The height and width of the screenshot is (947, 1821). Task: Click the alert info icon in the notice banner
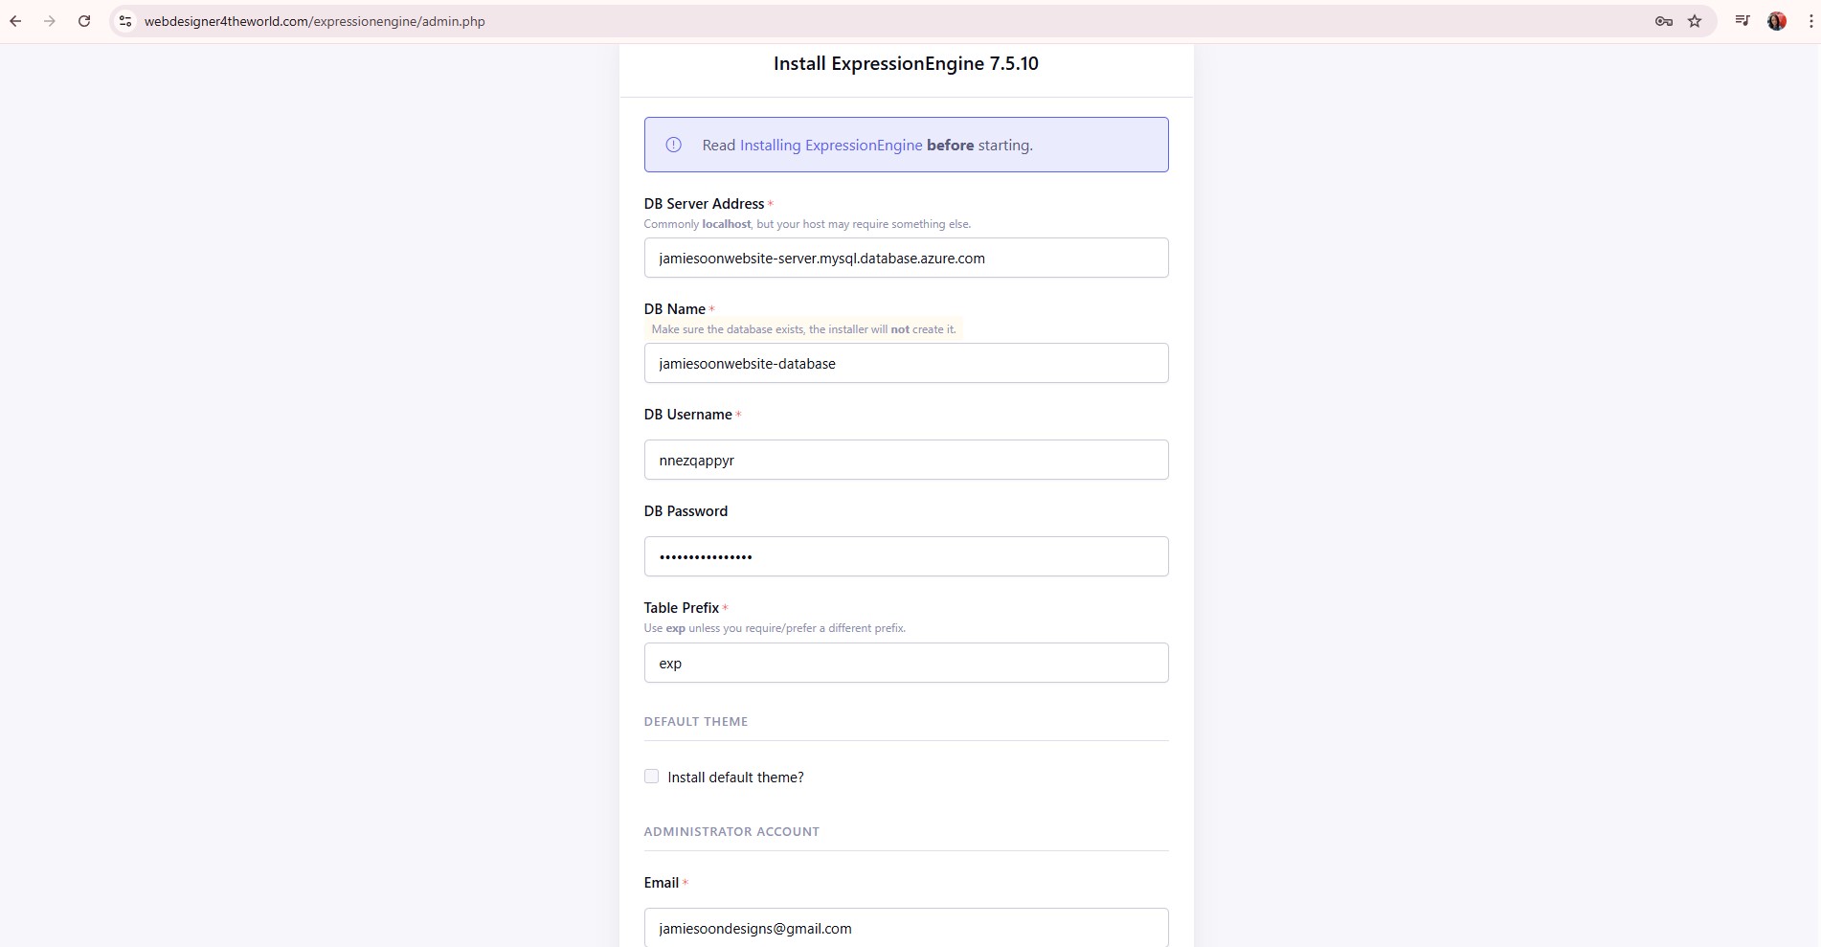point(673,145)
